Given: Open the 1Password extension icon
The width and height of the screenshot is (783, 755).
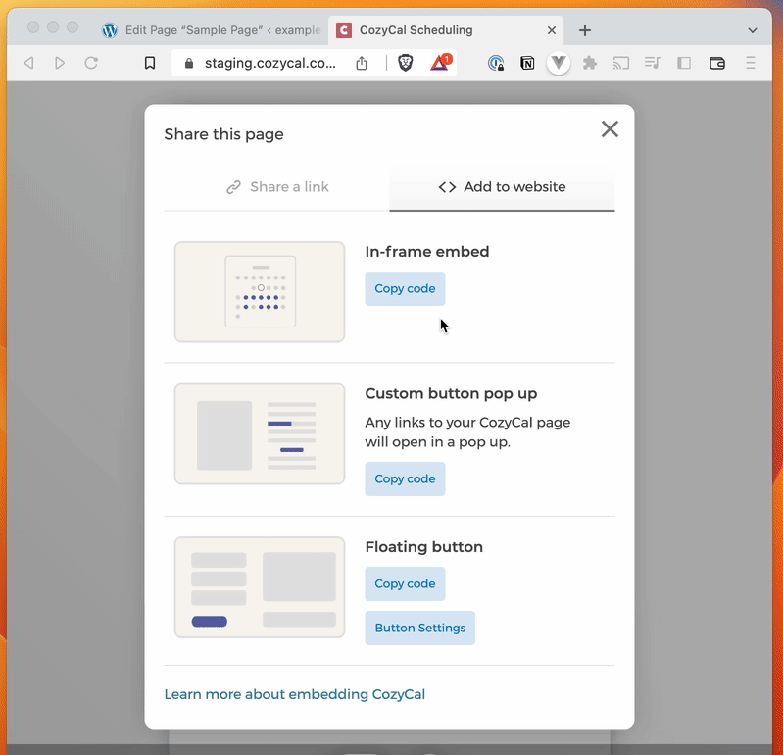Looking at the screenshot, I should point(496,63).
